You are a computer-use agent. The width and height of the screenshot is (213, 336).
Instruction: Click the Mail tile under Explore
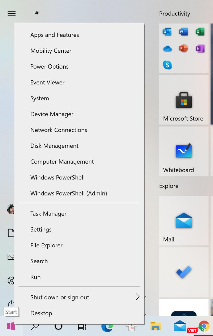click(184, 221)
